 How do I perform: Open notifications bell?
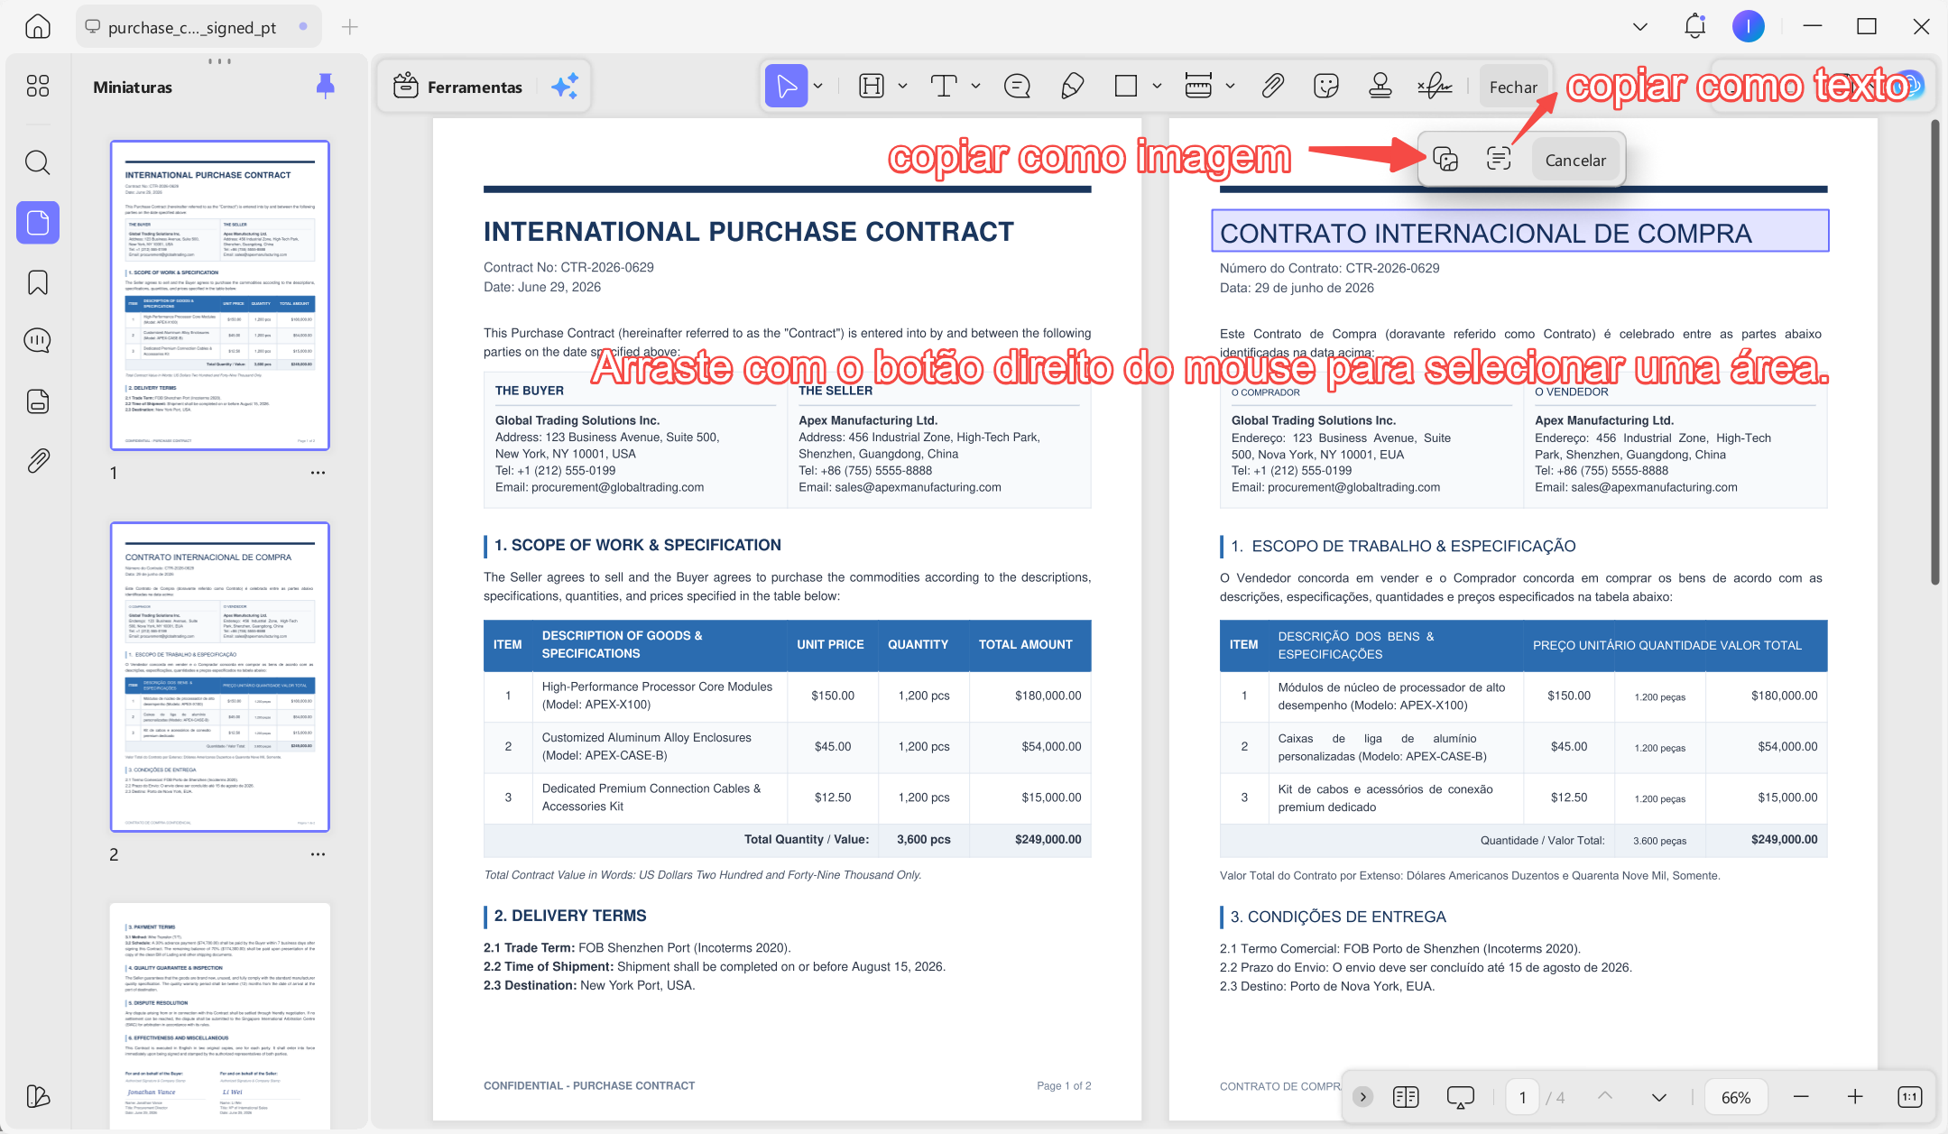click(x=1694, y=26)
